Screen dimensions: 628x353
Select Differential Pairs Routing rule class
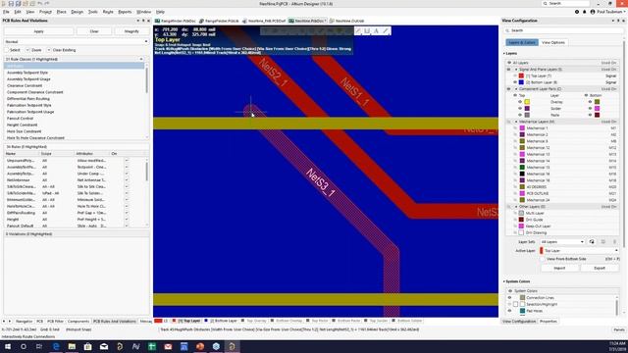[x=28, y=98]
